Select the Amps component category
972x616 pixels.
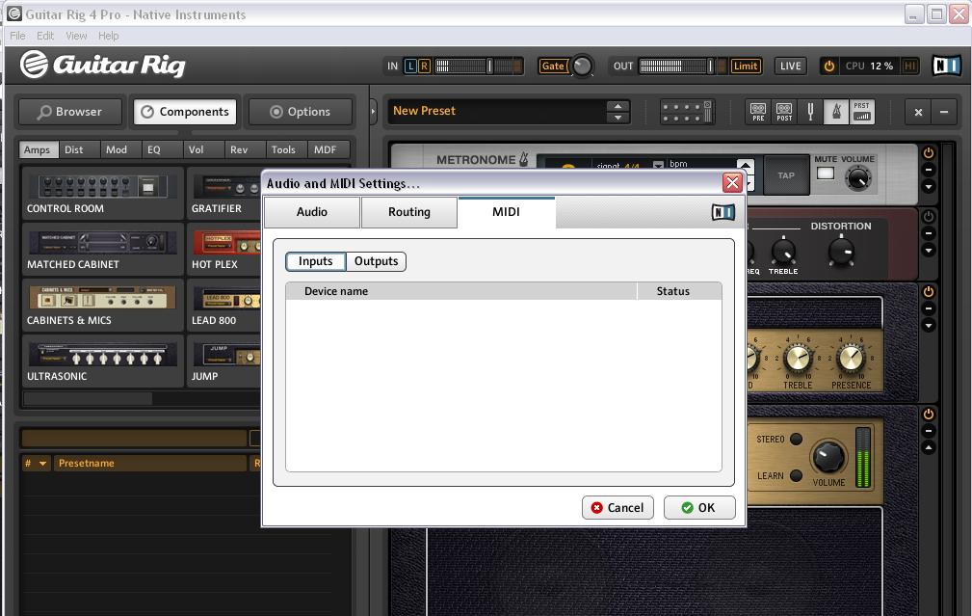pos(38,149)
